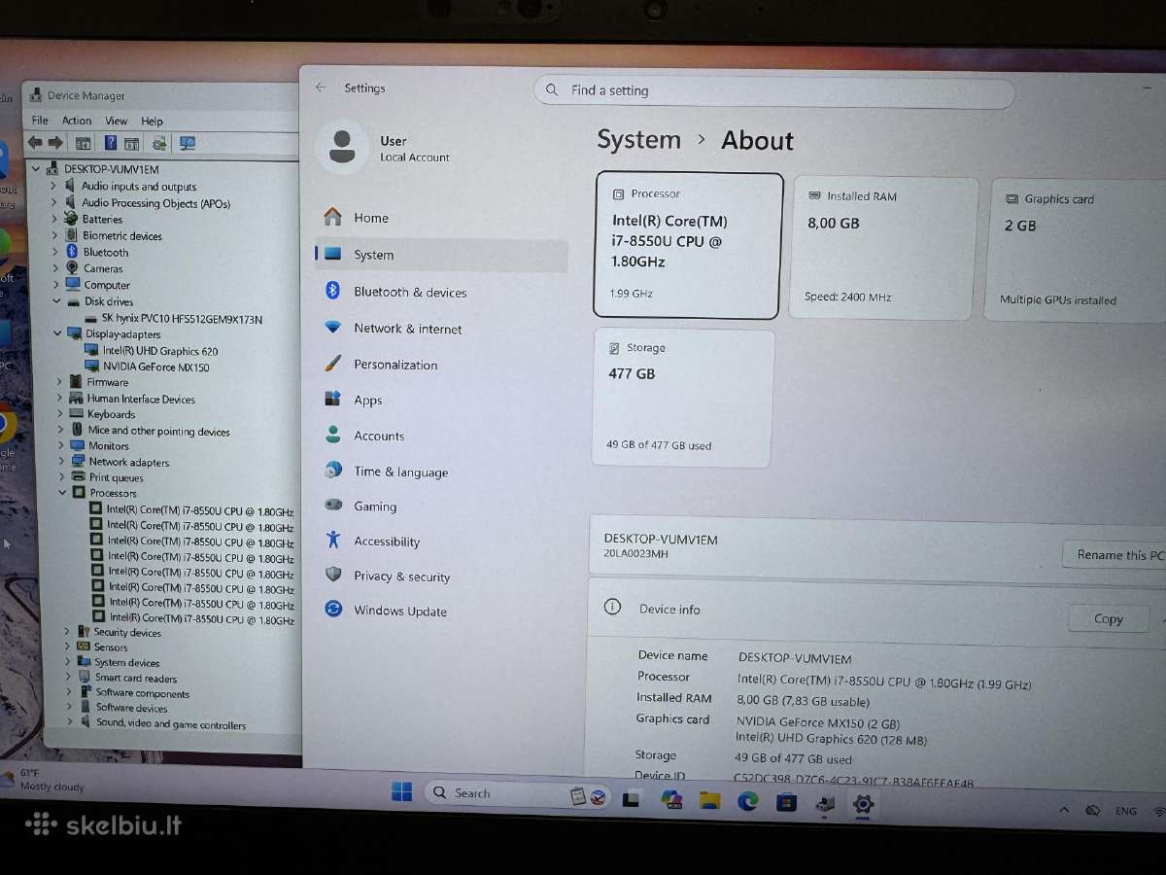The height and width of the screenshot is (875, 1166).
Task: Click Scan for hardware changes monitor icon
Action: [x=188, y=144]
